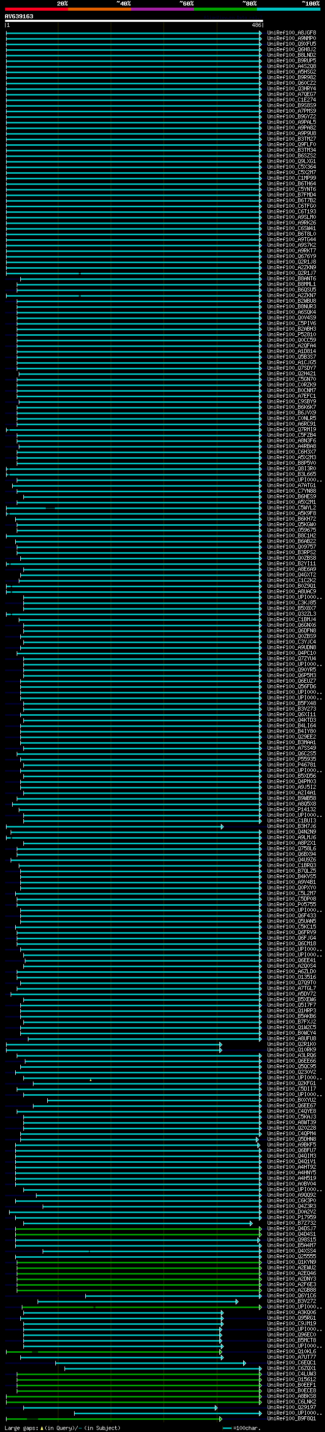Screen dimensions: 325x1432
Task: Select label UniRef100_B6SZS2
Action: (291, 155)
